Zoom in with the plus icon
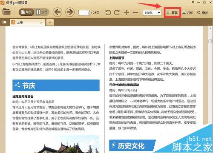 [127, 13]
